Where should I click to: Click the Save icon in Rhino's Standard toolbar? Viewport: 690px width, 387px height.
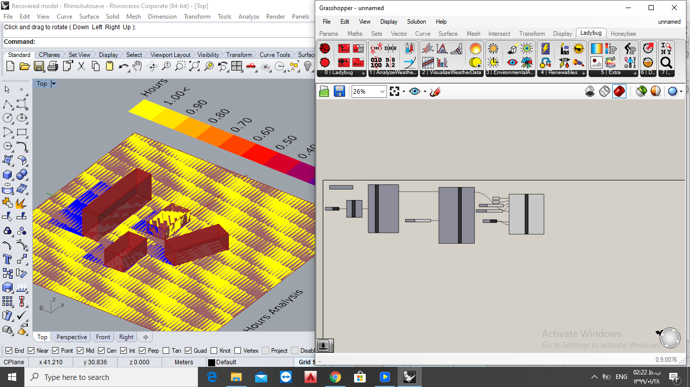[x=38, y=66]
